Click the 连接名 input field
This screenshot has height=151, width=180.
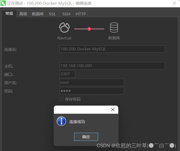[x=112, y=49]
